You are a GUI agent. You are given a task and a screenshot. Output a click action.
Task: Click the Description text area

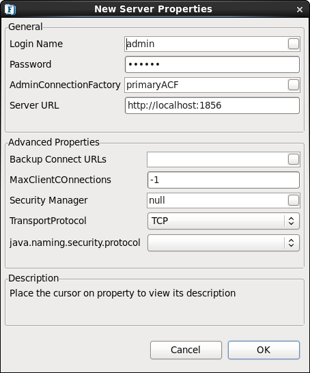154,303
